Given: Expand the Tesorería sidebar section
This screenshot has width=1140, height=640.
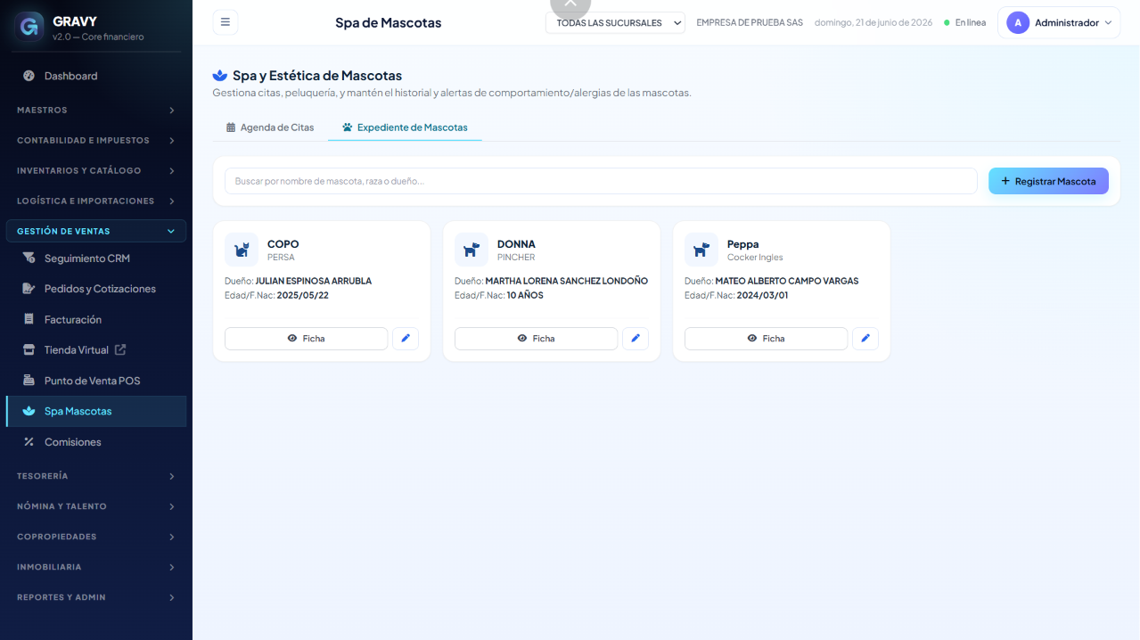Looking at the screenshot, I should pyautogui.click(x=96, y=476).
